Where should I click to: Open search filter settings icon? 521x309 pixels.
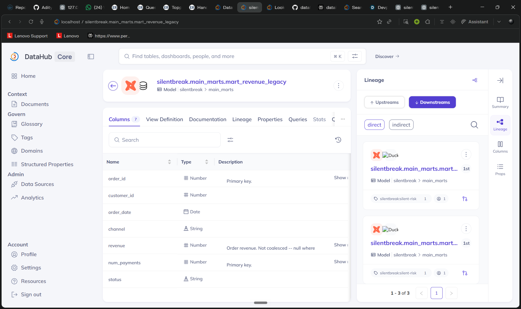pos(355,56)
